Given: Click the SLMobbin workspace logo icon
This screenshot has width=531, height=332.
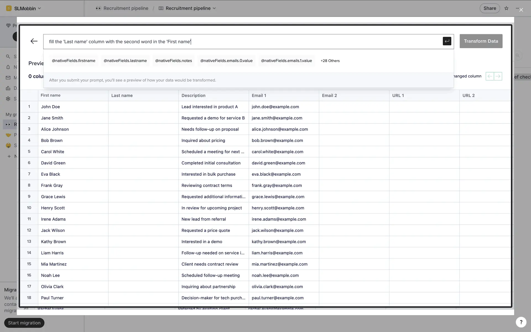Looking at the screenshot, I should click(9, 8).
